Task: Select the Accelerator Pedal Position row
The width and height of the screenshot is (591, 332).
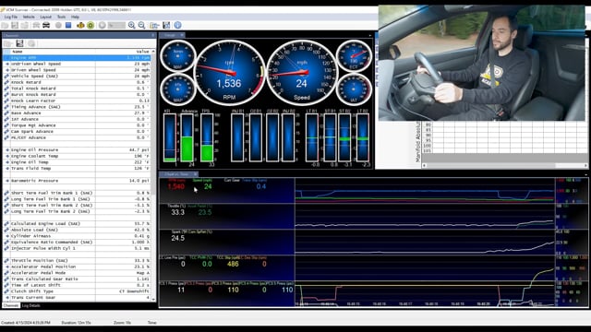Action: coord(77,267)
